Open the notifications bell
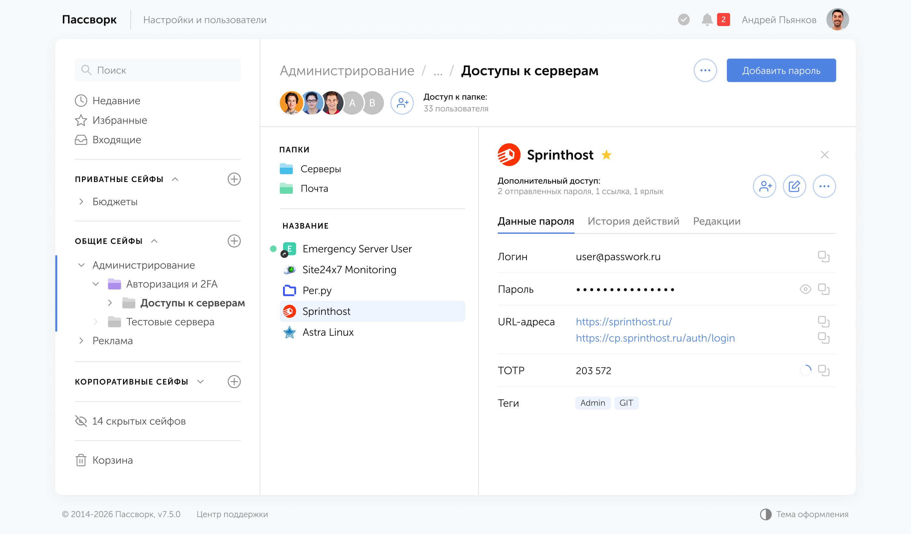The width and height of the screenshot is (911, 534). coord(707,19)
